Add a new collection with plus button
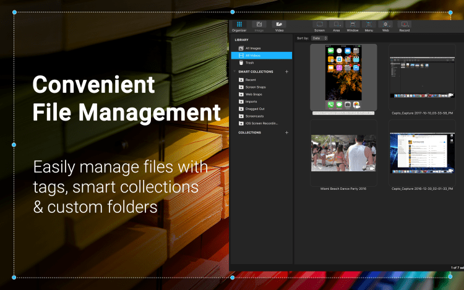 (x=286, y=132)
